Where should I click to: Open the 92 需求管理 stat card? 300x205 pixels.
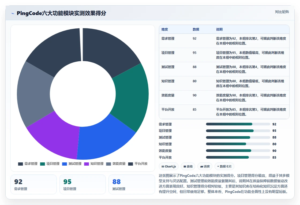click(34, 184)
